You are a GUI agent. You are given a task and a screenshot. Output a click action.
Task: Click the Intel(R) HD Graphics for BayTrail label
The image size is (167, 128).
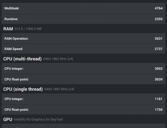(38, 119)
